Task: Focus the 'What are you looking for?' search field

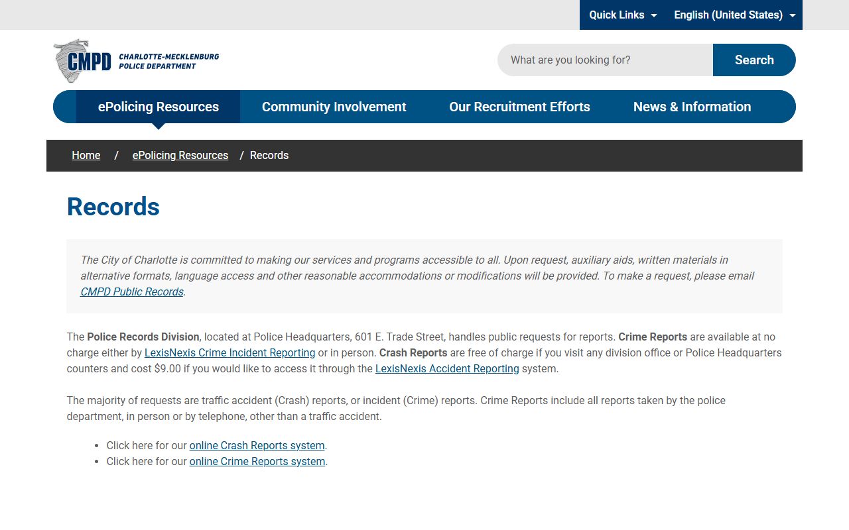Action: tap(605, 60)
